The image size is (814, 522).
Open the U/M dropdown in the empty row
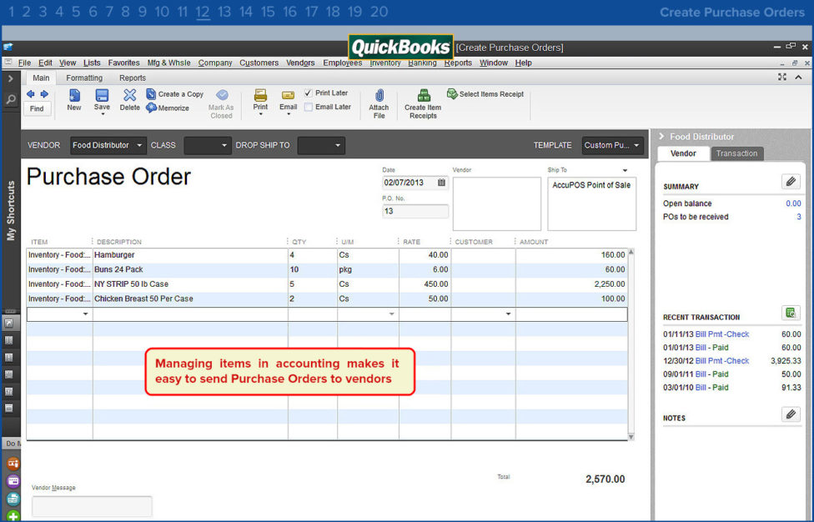point(391,314)
